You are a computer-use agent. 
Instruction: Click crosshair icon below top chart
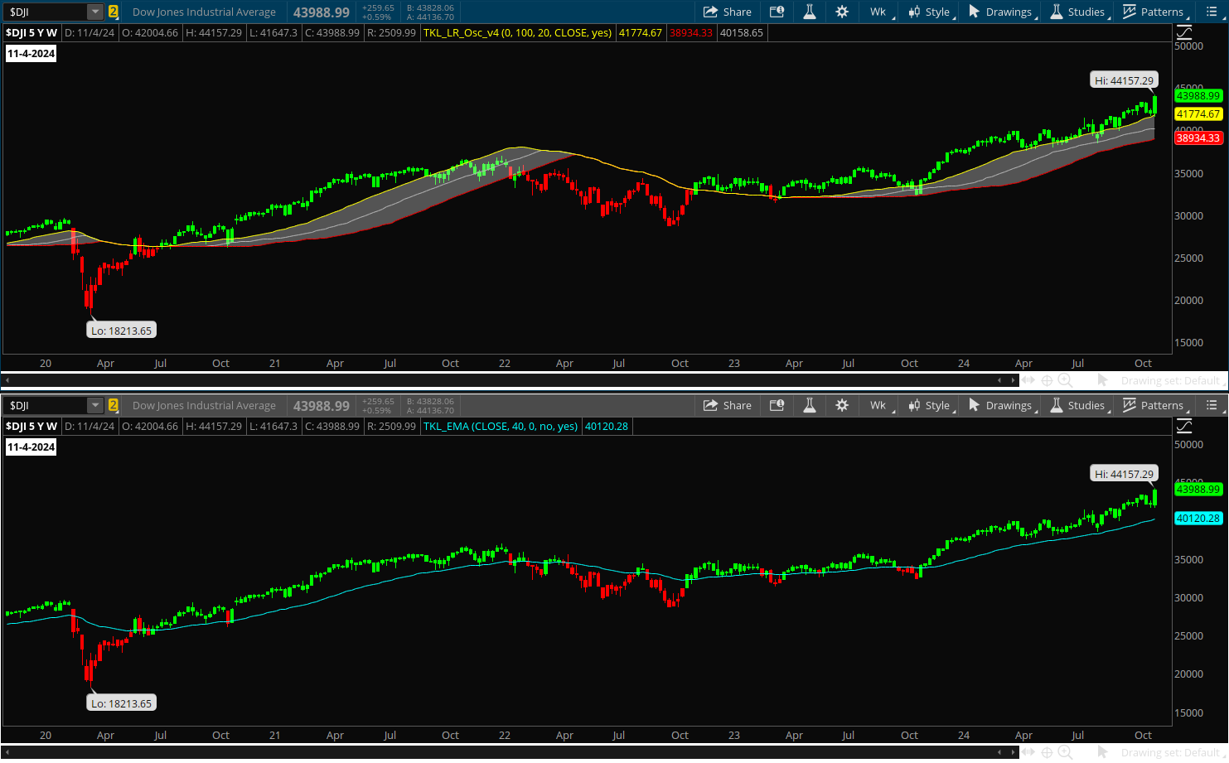tap(1047, 380)
